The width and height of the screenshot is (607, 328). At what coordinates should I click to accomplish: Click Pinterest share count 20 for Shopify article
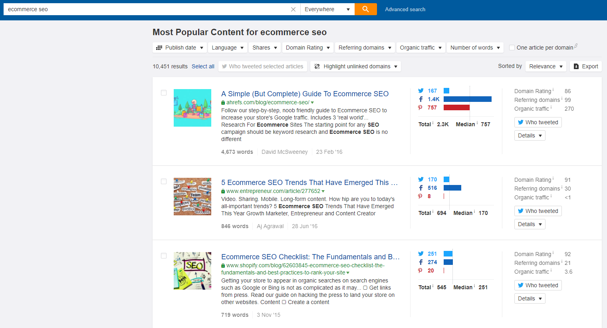point(431,270)
